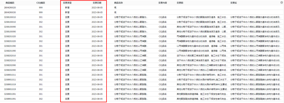Click 3208100010 in the CIQ 302 row
The height and width of the screenshot is (103, 284).
pyautogui.click(x=10, y=22)
